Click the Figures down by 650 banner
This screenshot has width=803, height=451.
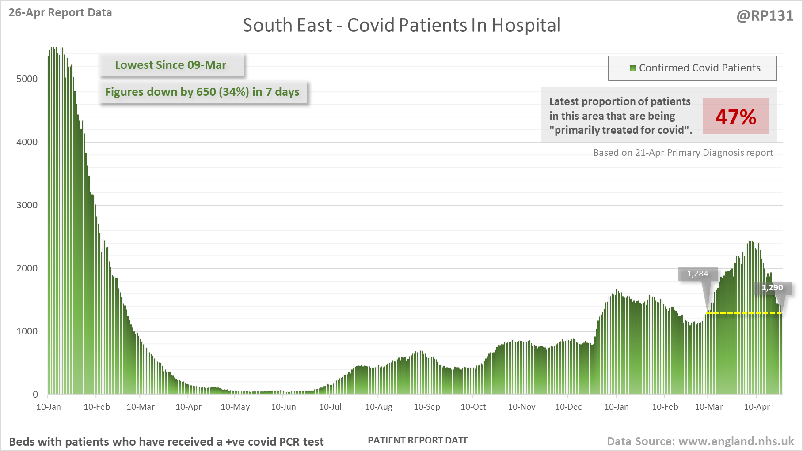(x=202, y=92)
